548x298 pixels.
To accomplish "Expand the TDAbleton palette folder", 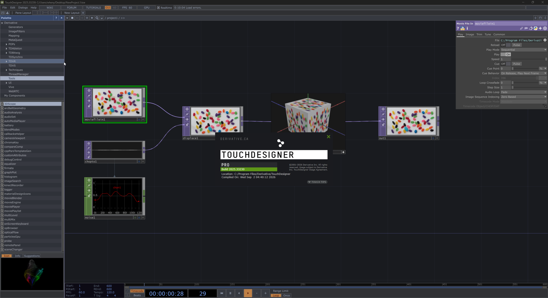I will [x=6, y=48].
